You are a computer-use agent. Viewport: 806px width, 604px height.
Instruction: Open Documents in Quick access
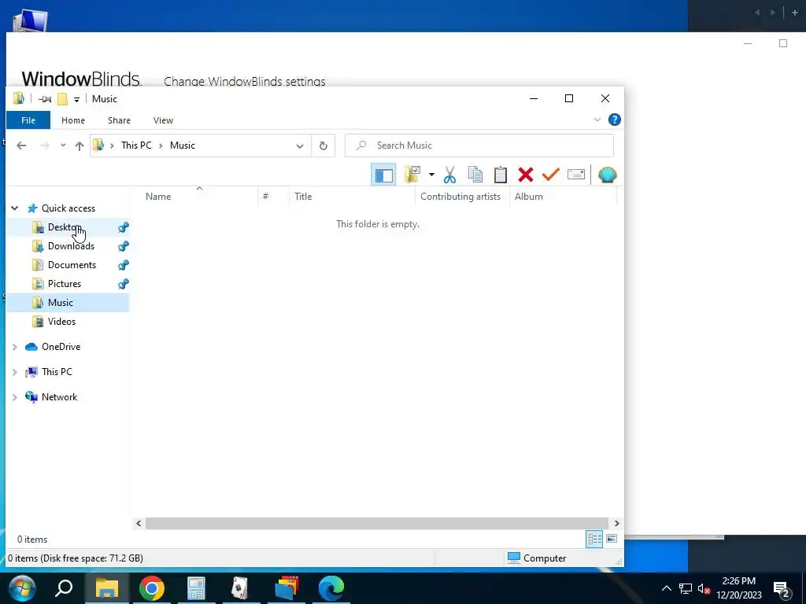point(72,265)
